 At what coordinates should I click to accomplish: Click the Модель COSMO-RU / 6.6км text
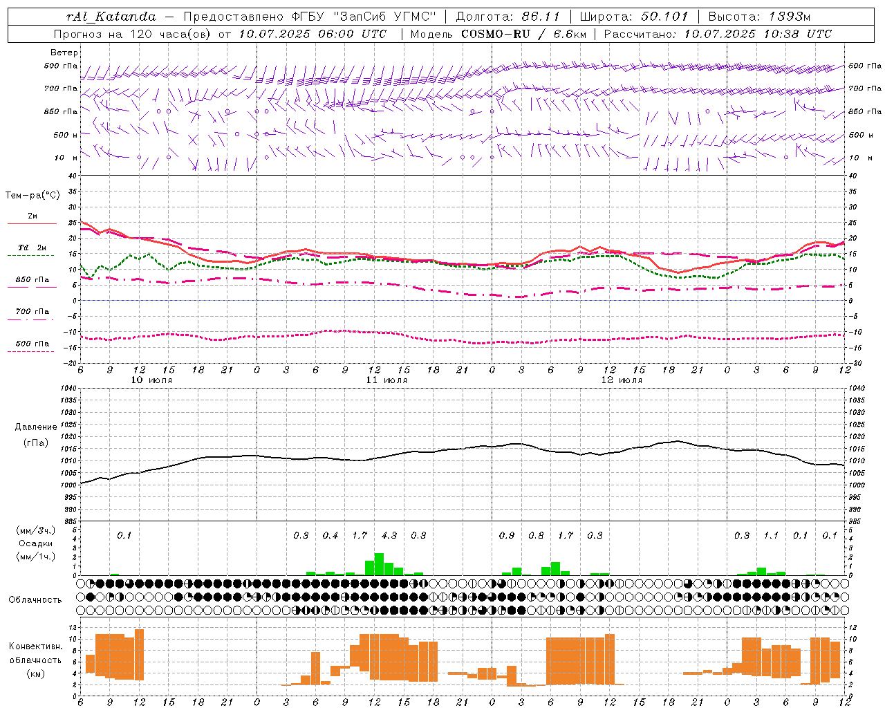(498, 34)
